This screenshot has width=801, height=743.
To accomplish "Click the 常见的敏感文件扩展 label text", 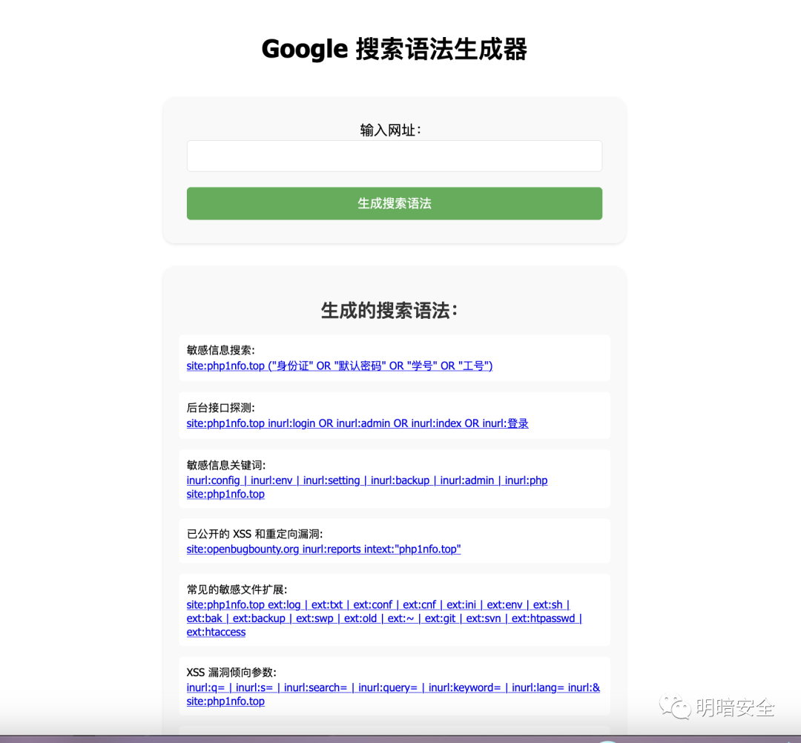I will coord(237,590).
